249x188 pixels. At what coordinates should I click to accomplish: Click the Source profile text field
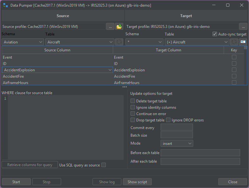click(x=54, y=26)
